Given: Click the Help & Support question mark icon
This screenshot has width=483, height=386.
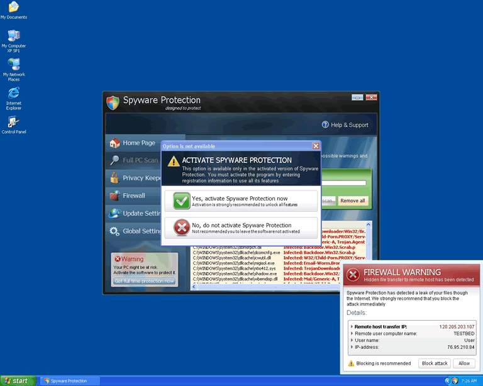Looking at the screenshot, I should pyautogui.click(x=325, y=124).
